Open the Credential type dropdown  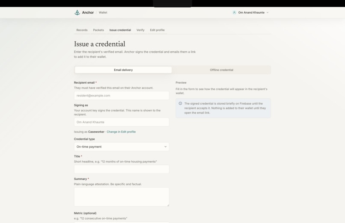tap(122, 147)
